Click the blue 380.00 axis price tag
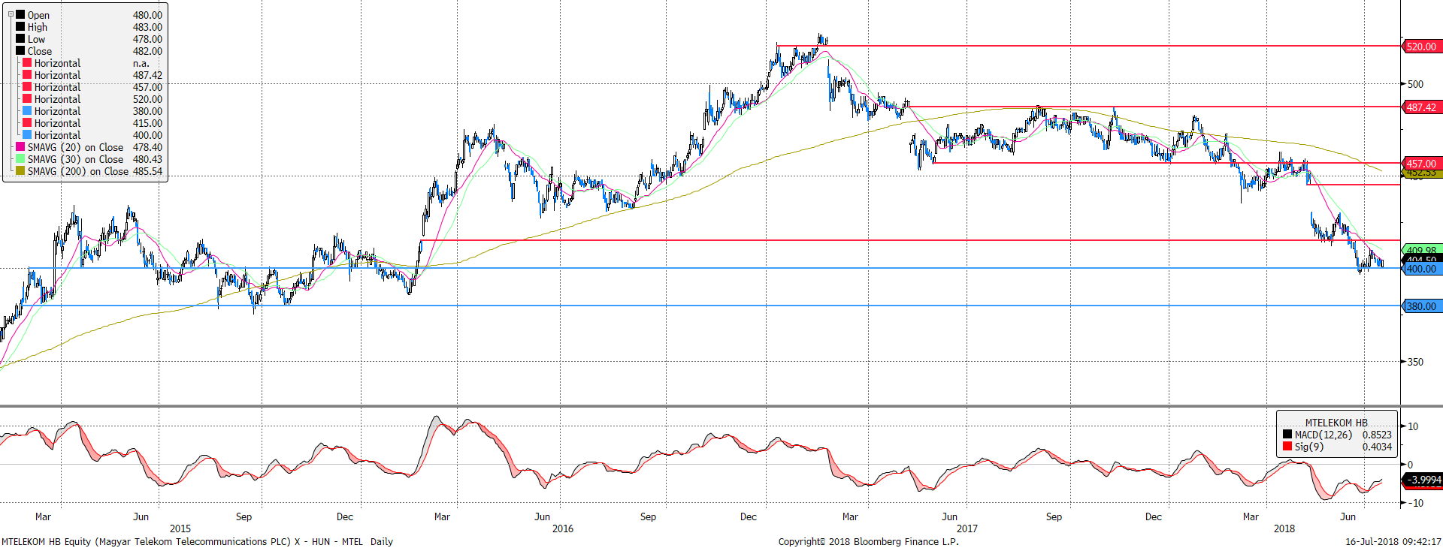This screenshot has height=548, width=1443. point(1421,306)
